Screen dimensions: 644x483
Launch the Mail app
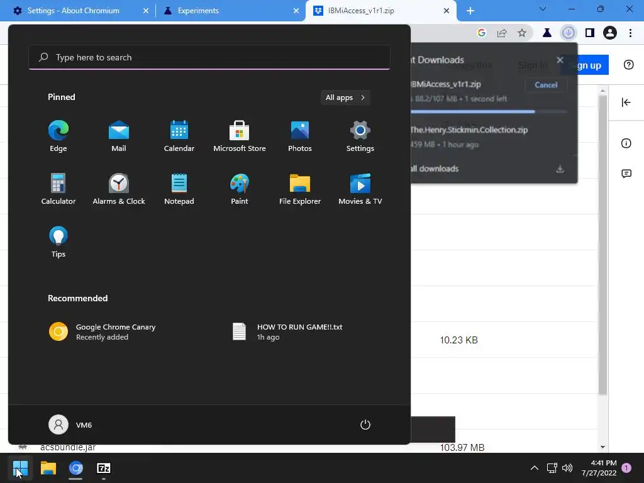pos(119,136)
